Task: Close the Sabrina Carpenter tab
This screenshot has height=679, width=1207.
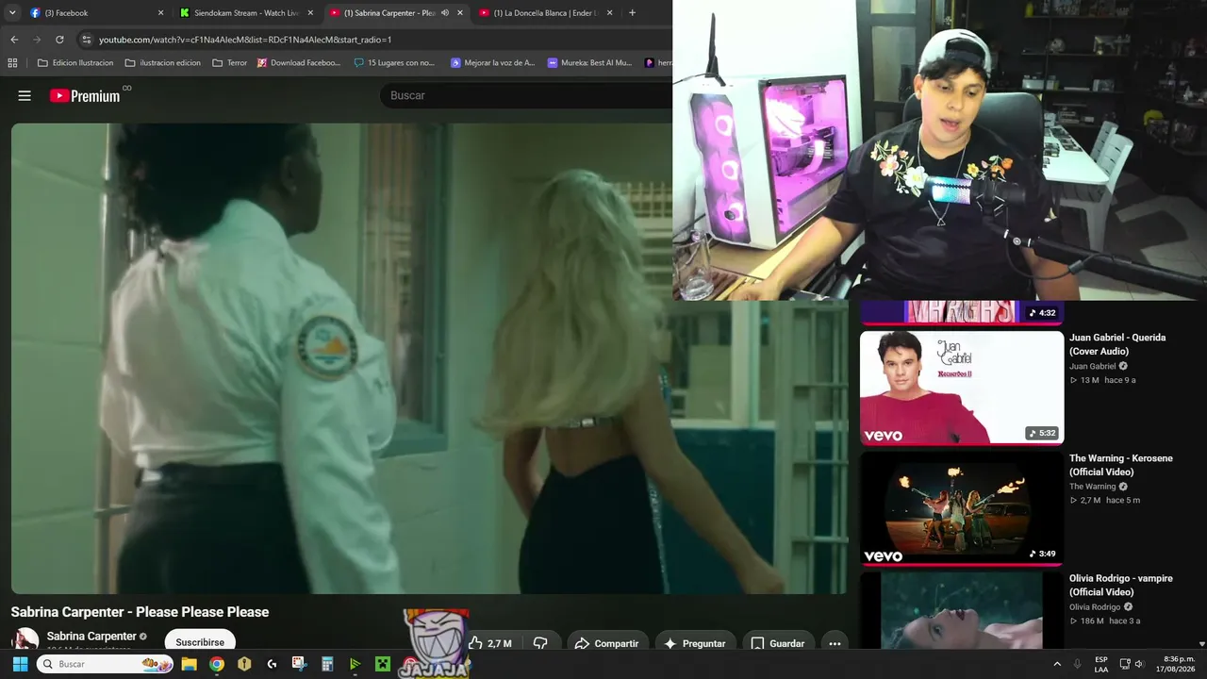Action: tap(460, 13)
